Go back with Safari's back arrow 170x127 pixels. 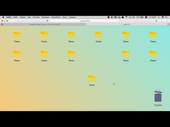pyautogui.click(x=11, y=21)
